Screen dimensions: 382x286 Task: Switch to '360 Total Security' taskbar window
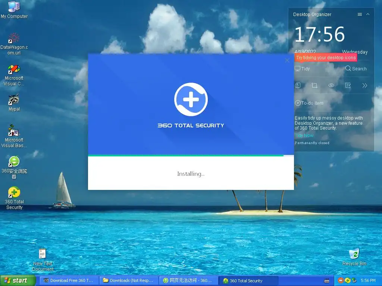pos(248,281)
